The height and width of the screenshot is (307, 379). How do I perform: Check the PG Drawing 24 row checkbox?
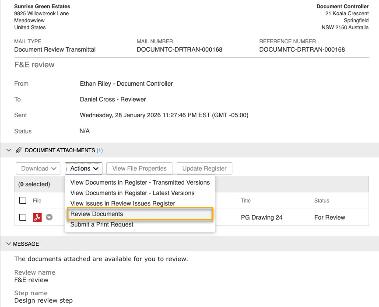click(23, 217)
